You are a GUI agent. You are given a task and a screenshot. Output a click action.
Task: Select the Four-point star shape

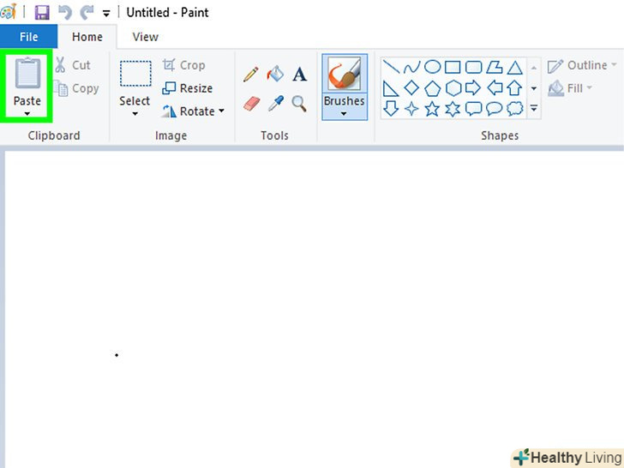411,108
